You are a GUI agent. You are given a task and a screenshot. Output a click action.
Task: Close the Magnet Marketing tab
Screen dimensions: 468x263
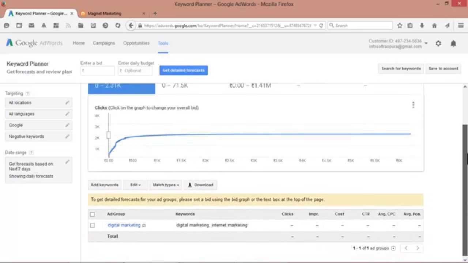pyautogui.click(x=144, y=14)
